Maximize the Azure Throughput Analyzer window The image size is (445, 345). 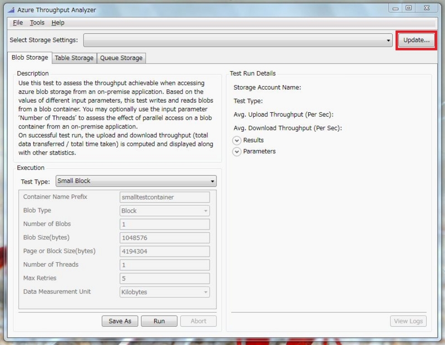[408, 8]
